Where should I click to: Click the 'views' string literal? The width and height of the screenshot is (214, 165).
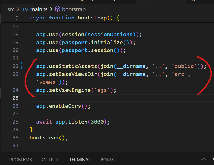(x=47, y=82)
